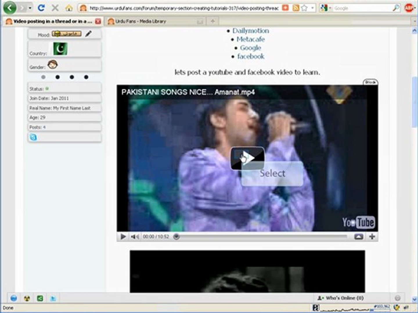This screenshot has height=313, width=418.
Task: Bookmark this page with the star icon
Action: click(x=304, y=8)
